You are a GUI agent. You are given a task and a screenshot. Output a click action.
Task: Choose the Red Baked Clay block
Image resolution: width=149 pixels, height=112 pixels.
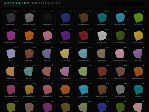[x=102, y=72]
